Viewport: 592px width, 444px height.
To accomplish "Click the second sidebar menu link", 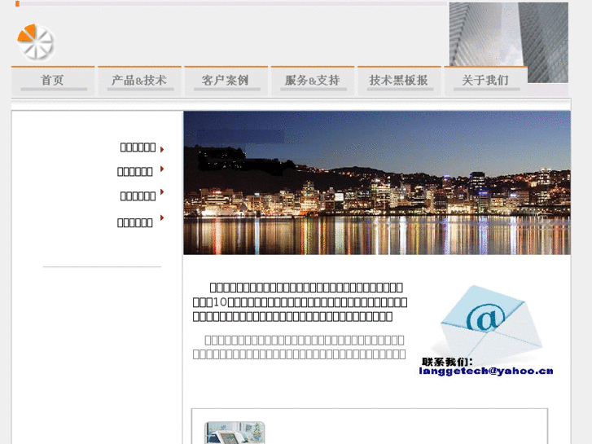I will 135,172.
